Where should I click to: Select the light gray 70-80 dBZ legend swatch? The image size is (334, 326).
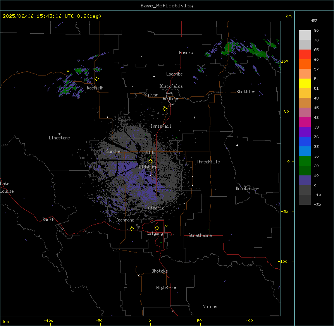coord(305,35)
